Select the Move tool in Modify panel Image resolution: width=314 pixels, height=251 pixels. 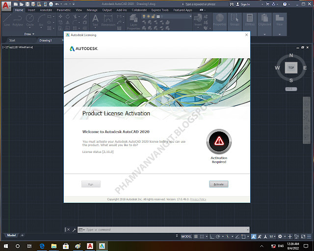60,16
